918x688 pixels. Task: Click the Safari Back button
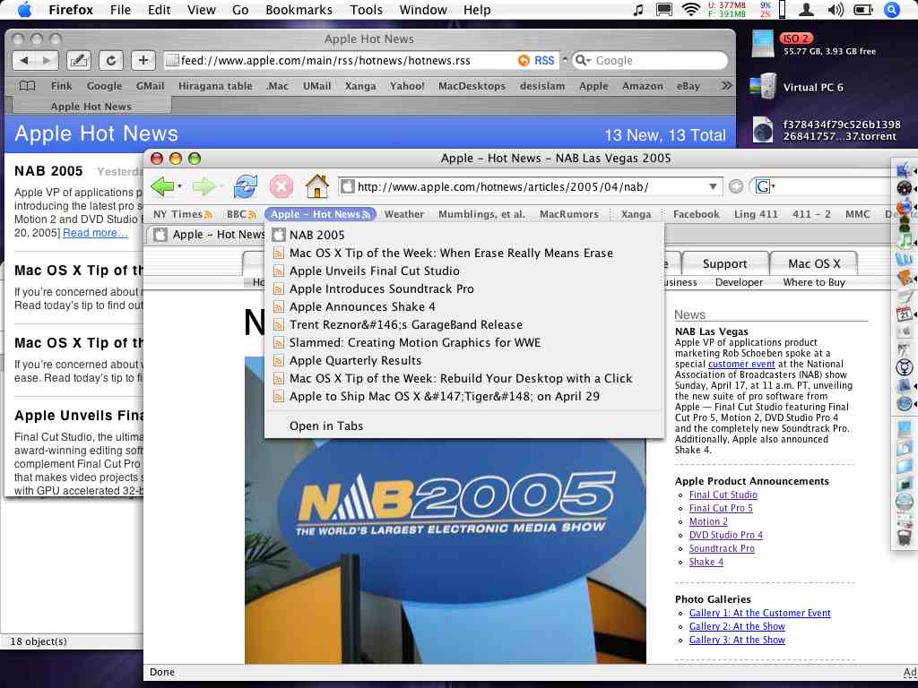(24, 60)
